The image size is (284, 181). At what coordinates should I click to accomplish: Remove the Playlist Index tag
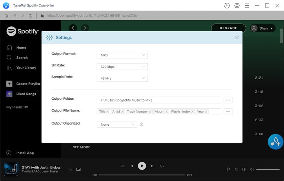pyautogui.click(x=192, y=112)
